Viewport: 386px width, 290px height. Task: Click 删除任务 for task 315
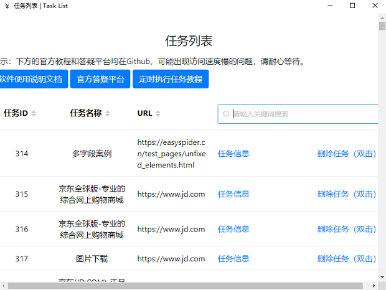tap(346, 194)
